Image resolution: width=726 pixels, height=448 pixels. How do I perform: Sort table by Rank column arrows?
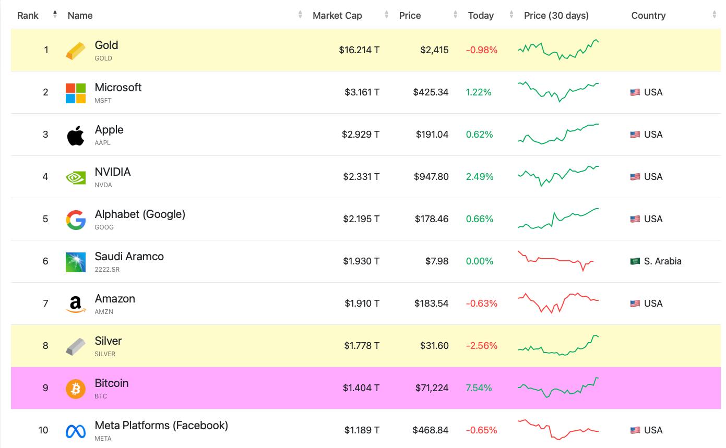click(55, 15)
